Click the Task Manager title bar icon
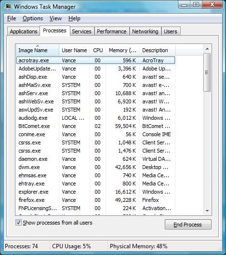The width and height of the screenshot is (226, 255). [x=8, y=6]
